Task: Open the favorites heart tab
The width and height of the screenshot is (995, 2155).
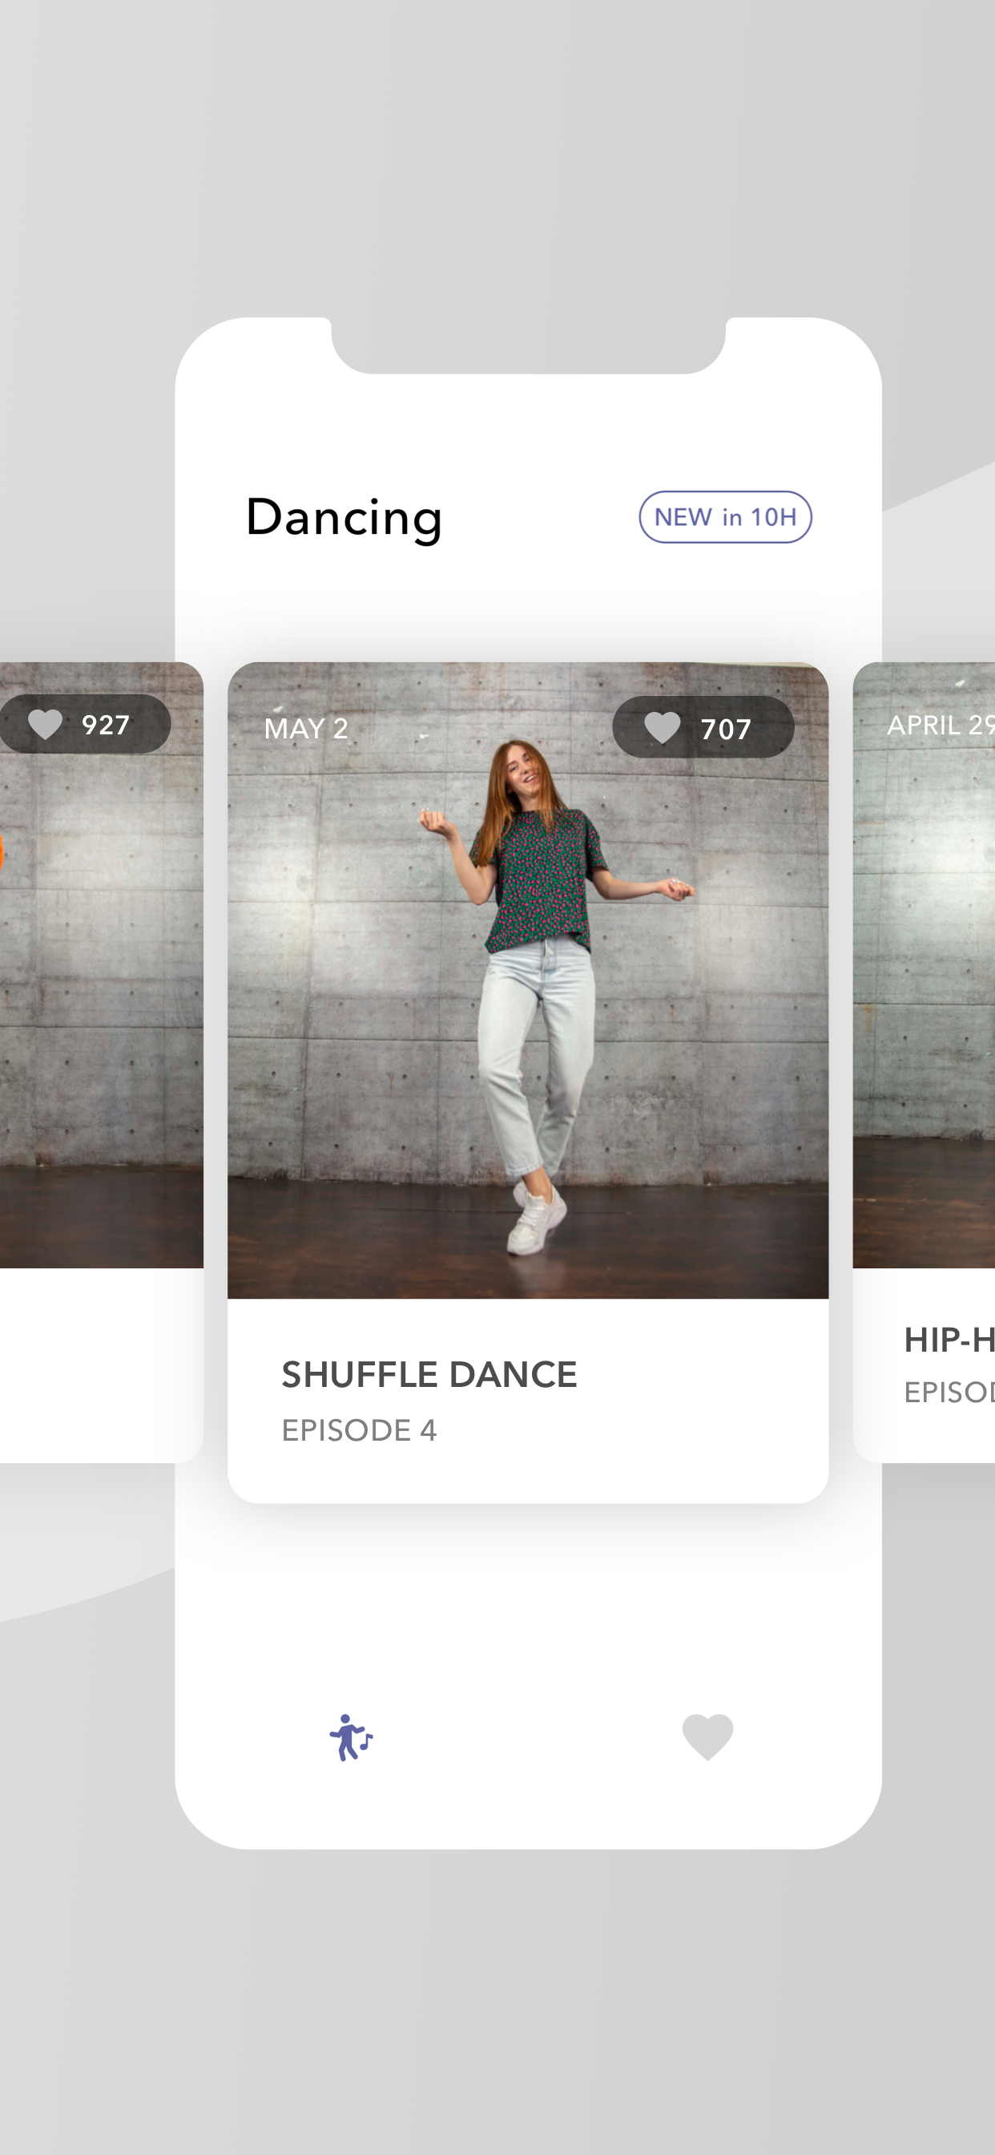Action: pos(707,1737)
